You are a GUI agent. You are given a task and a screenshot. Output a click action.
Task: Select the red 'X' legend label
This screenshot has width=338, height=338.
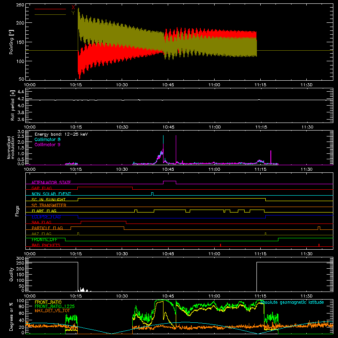(x=73, y=8)
